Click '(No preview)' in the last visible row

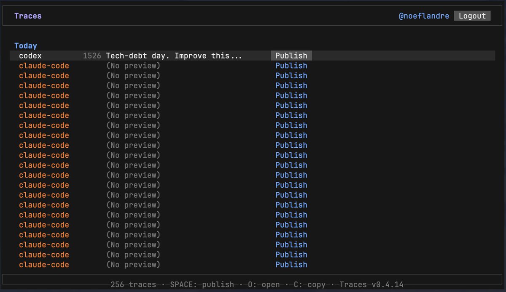click(x=133, y=265)
